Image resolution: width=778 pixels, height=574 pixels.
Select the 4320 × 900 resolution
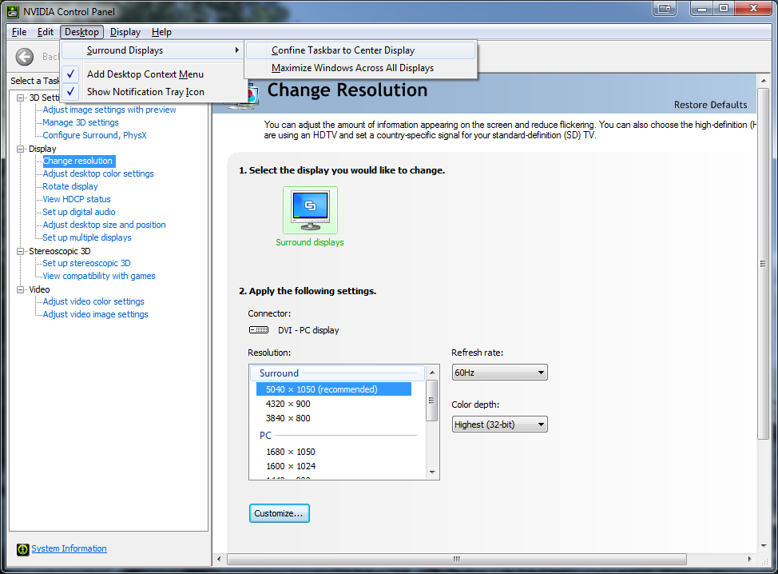(x=288, y=404)
